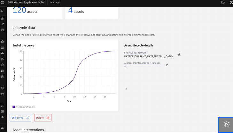Click the Edit curve button
The width and height of the screenshot is (233, 133).
click(20, 118)
